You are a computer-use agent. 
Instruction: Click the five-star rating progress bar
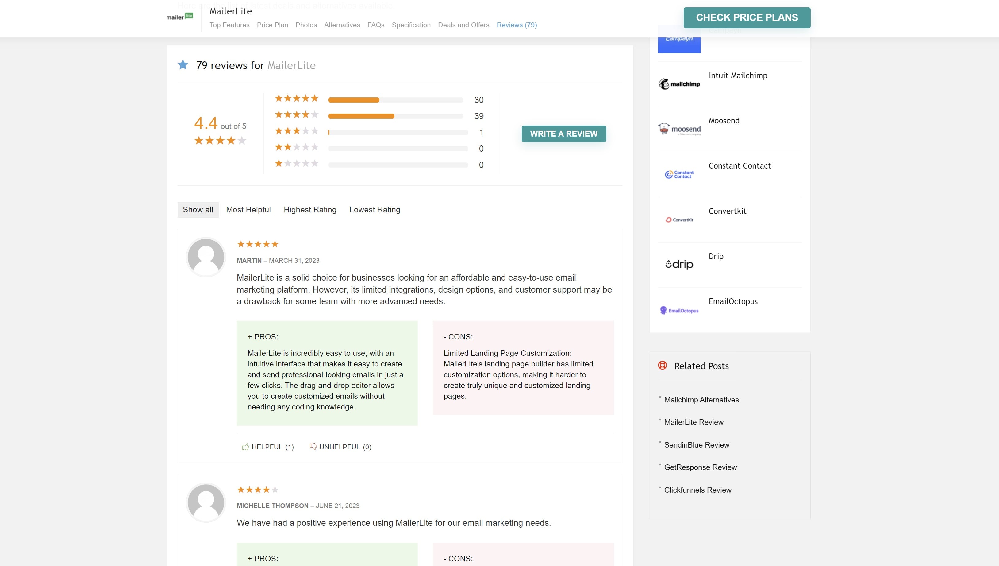(395, 100)
